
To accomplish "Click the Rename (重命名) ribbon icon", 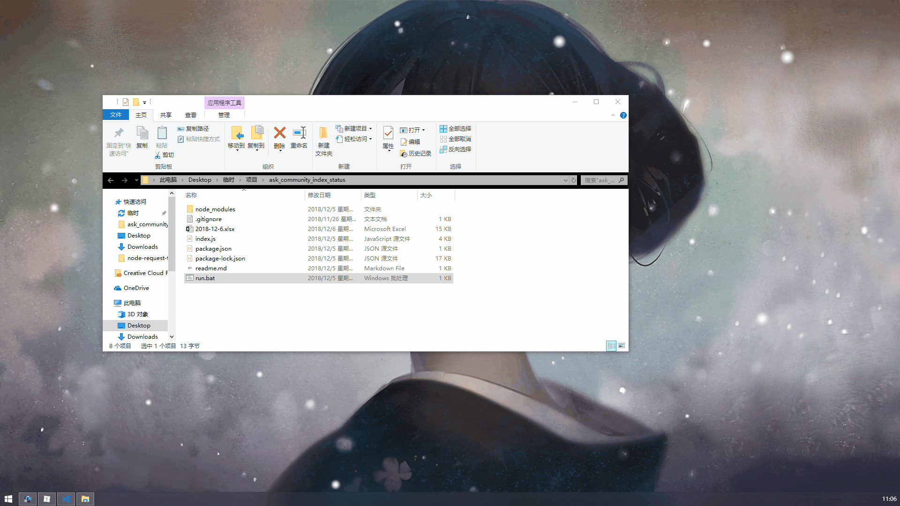I will click(x=299, y=133).
